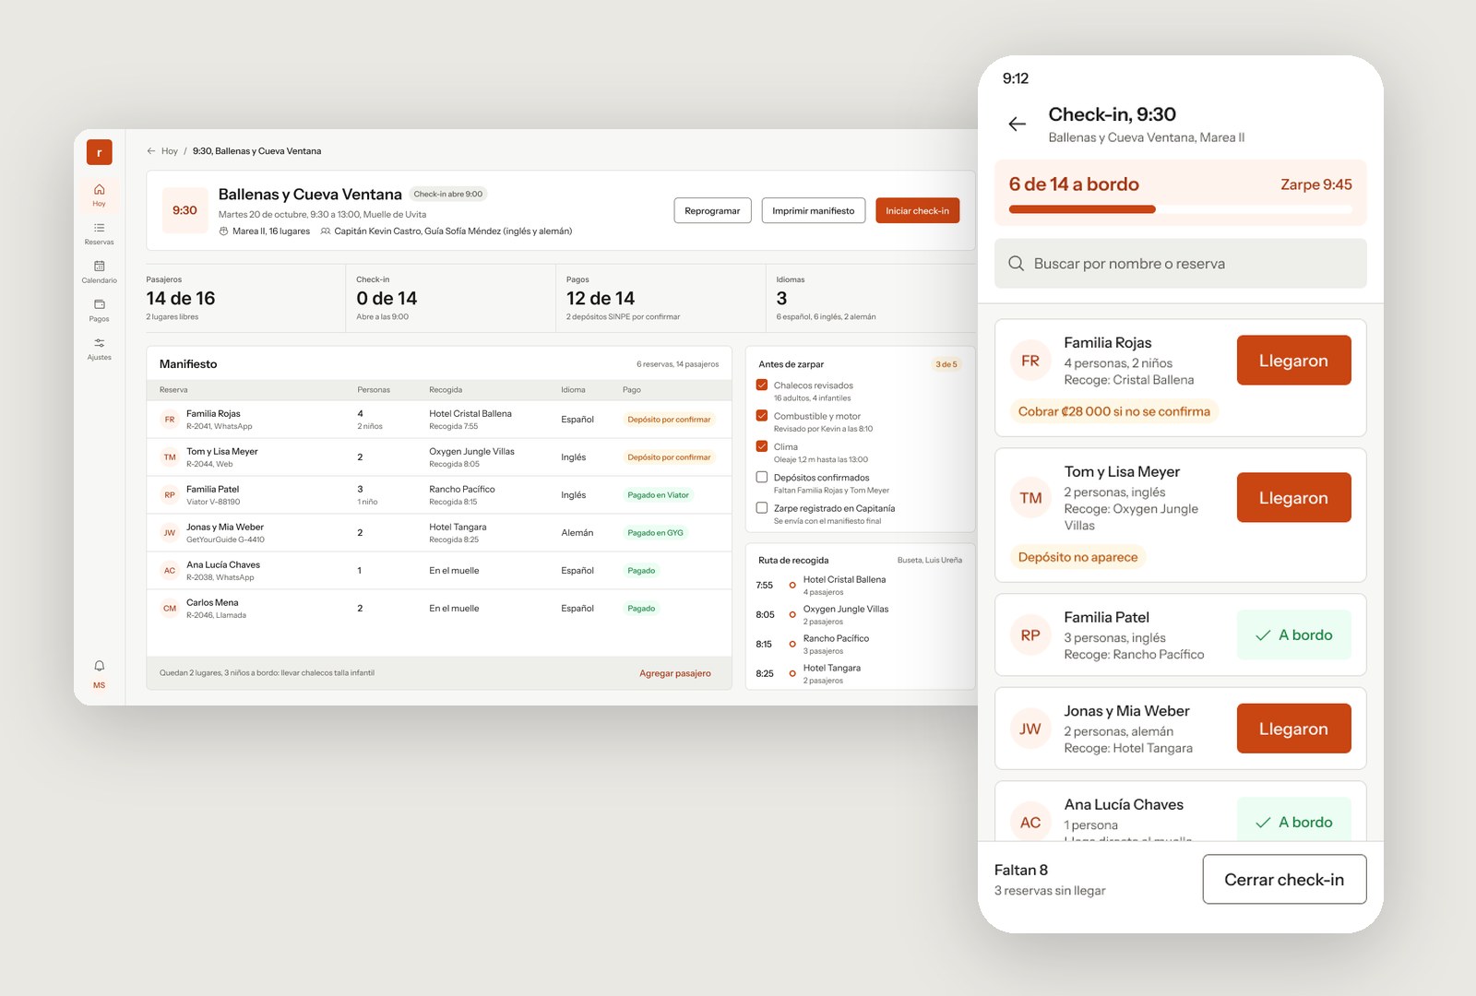Click the orange app logo icon
Screen dimensions: 1476x996
99,152
